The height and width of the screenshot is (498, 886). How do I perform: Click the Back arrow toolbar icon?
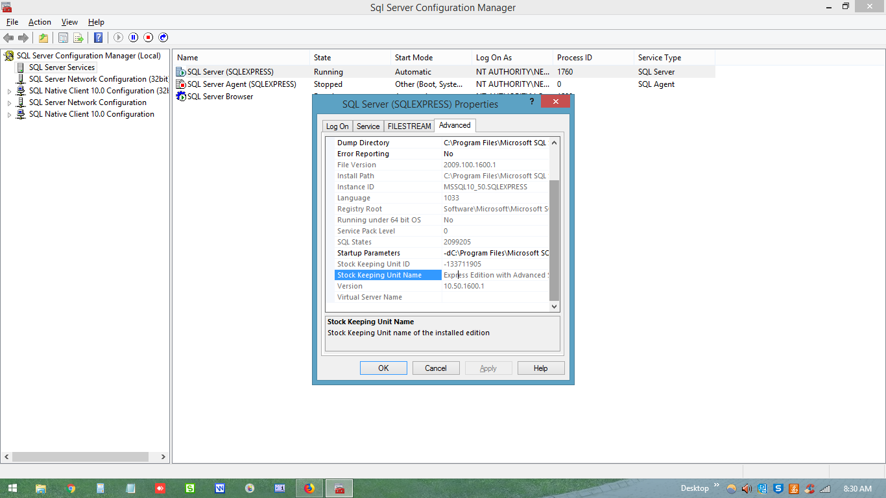(x=8, y=38)
